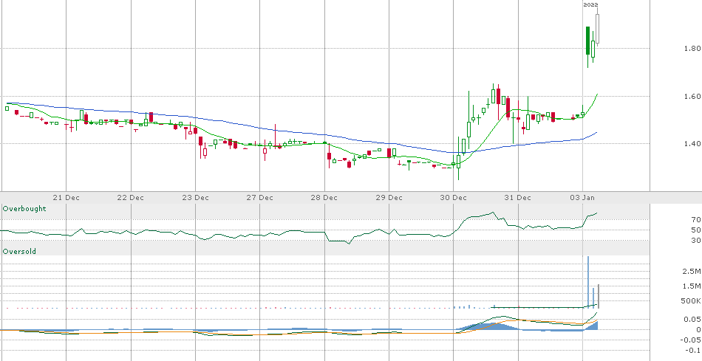Click the RSI axis value 70
Viewport: 702px width, 361px height.
(696, 220)
